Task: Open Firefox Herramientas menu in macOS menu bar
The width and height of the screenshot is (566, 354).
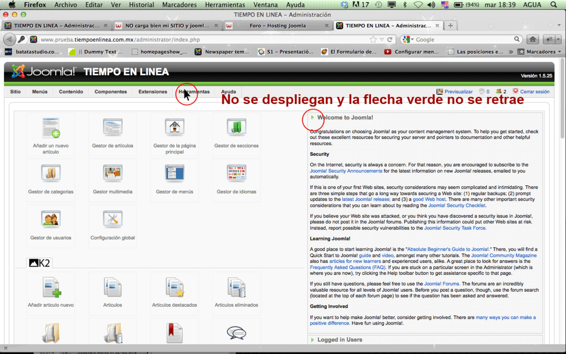Action: tap(225, 5)
